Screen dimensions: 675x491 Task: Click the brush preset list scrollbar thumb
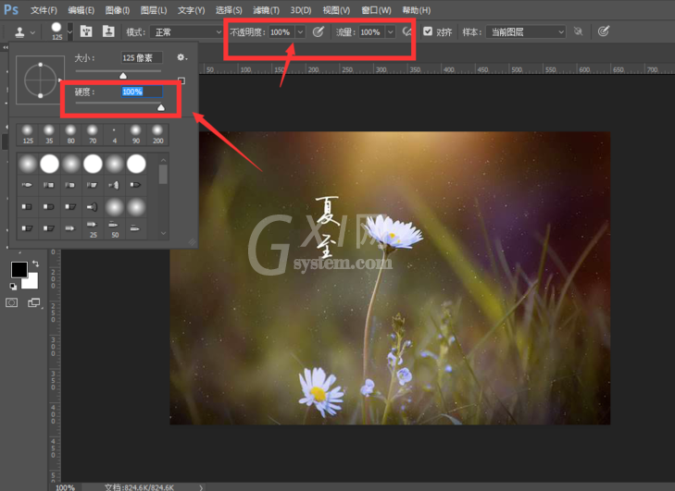tap(163, 174)
